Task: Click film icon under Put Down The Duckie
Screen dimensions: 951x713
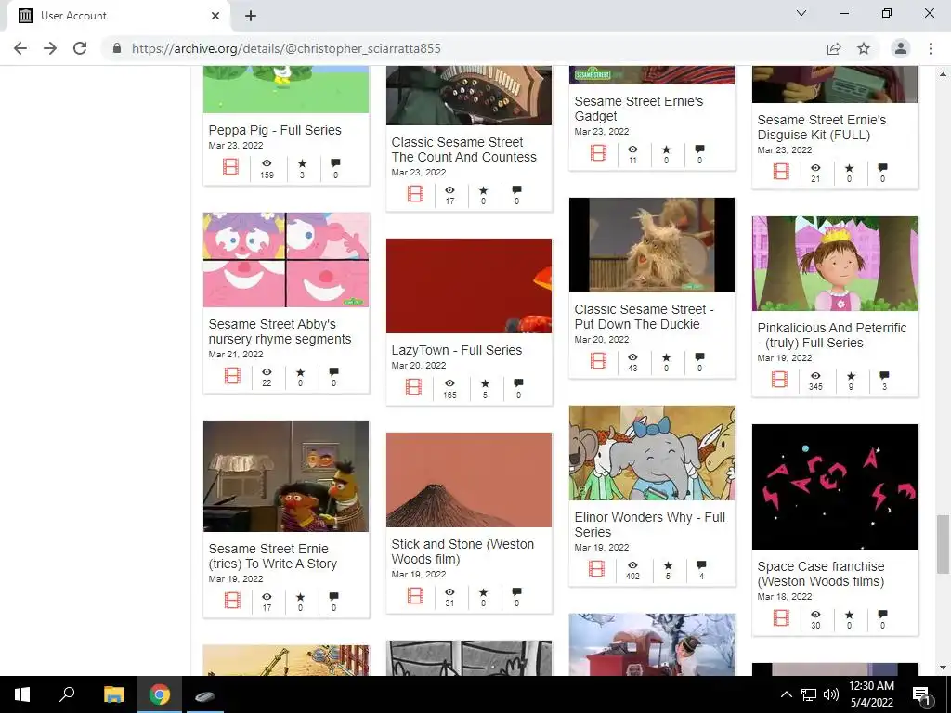Action: pos(599,361)
